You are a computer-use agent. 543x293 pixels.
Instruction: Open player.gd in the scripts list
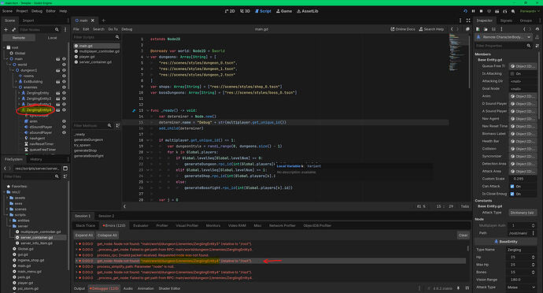[x=87, y=57]
